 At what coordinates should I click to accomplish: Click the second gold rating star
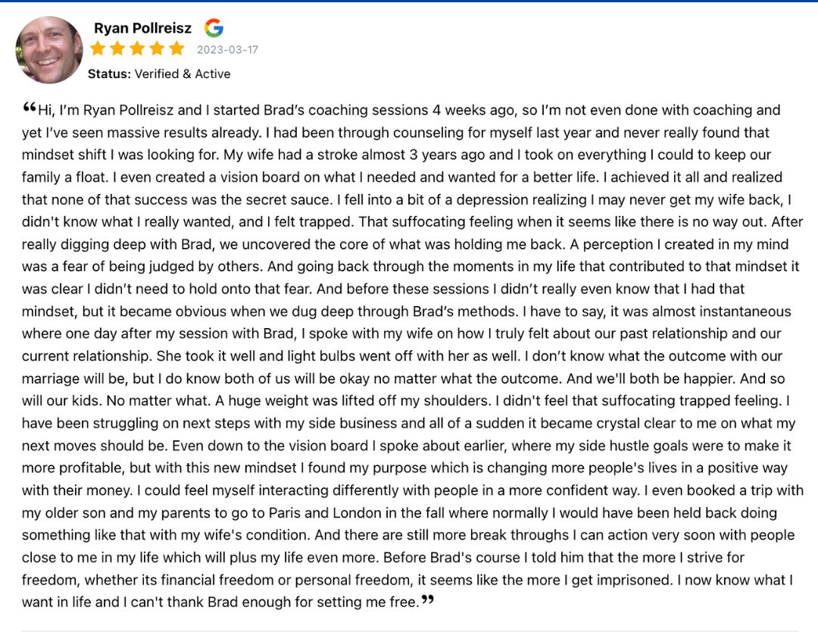pos(117,49)
